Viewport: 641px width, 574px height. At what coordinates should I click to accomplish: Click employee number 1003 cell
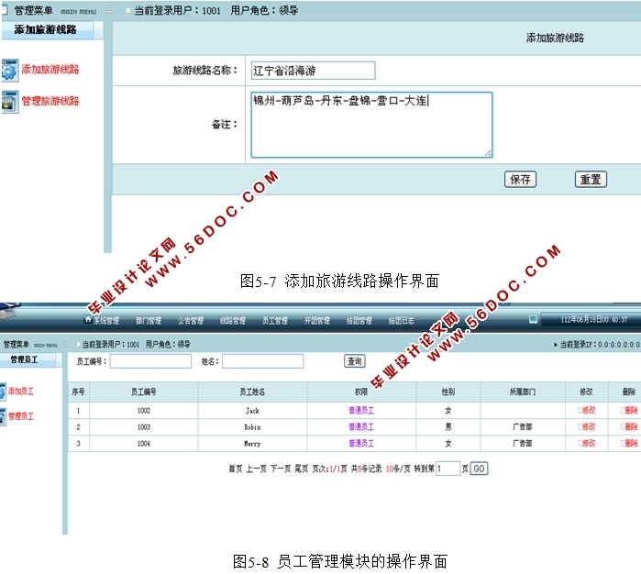point(143,426)
